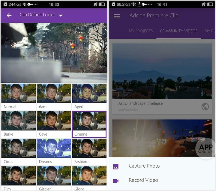The image size is (216, 191).
Task: Select the Community Videos tab
Action: (178, 31)
